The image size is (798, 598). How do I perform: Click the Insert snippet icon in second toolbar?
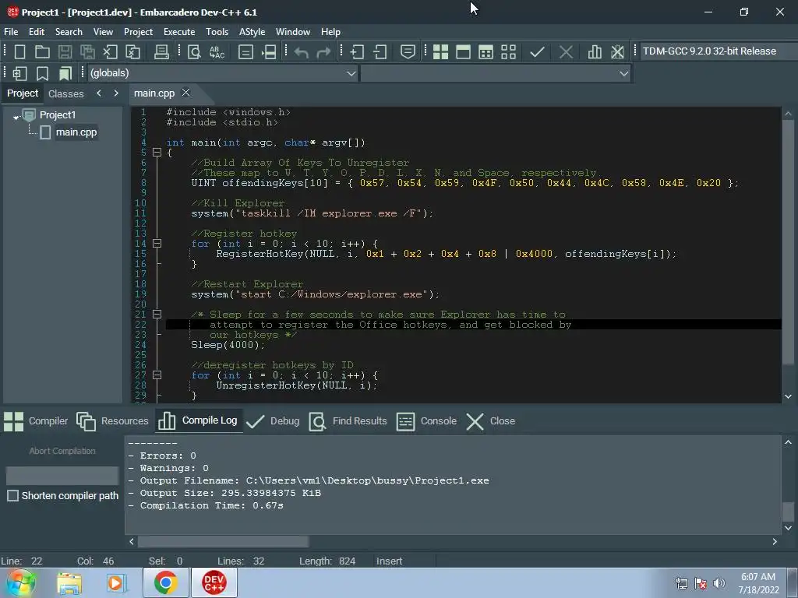pos(19,73)
